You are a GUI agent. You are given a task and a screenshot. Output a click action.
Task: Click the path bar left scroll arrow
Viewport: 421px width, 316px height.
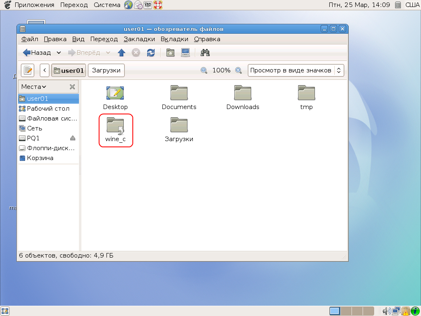[x=44, y=70]
